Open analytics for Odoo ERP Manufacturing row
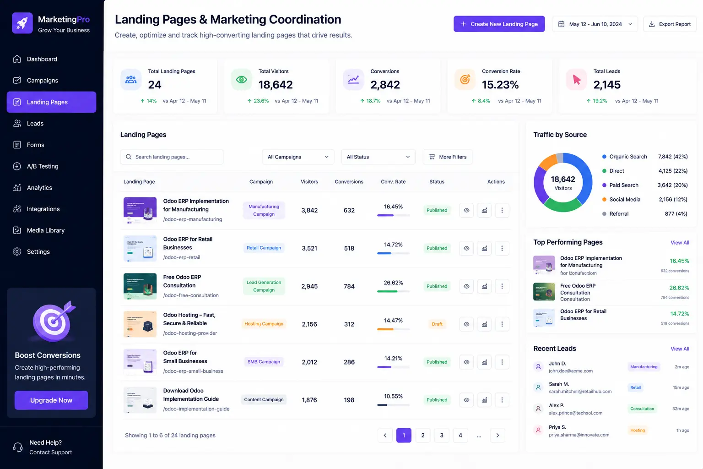The width and height of the screenshot is (703, 469). pyautogui.click(x=484, y=210)
